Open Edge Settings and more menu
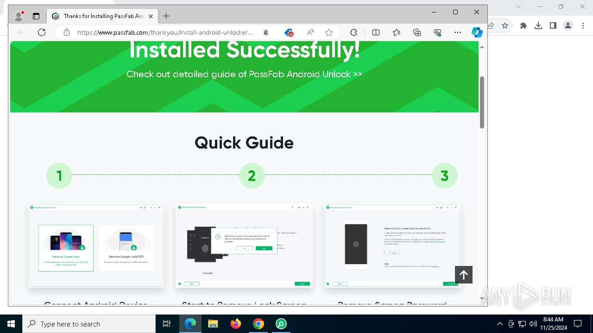The height and width of the screenshot is (333, 593). [458, 32]
